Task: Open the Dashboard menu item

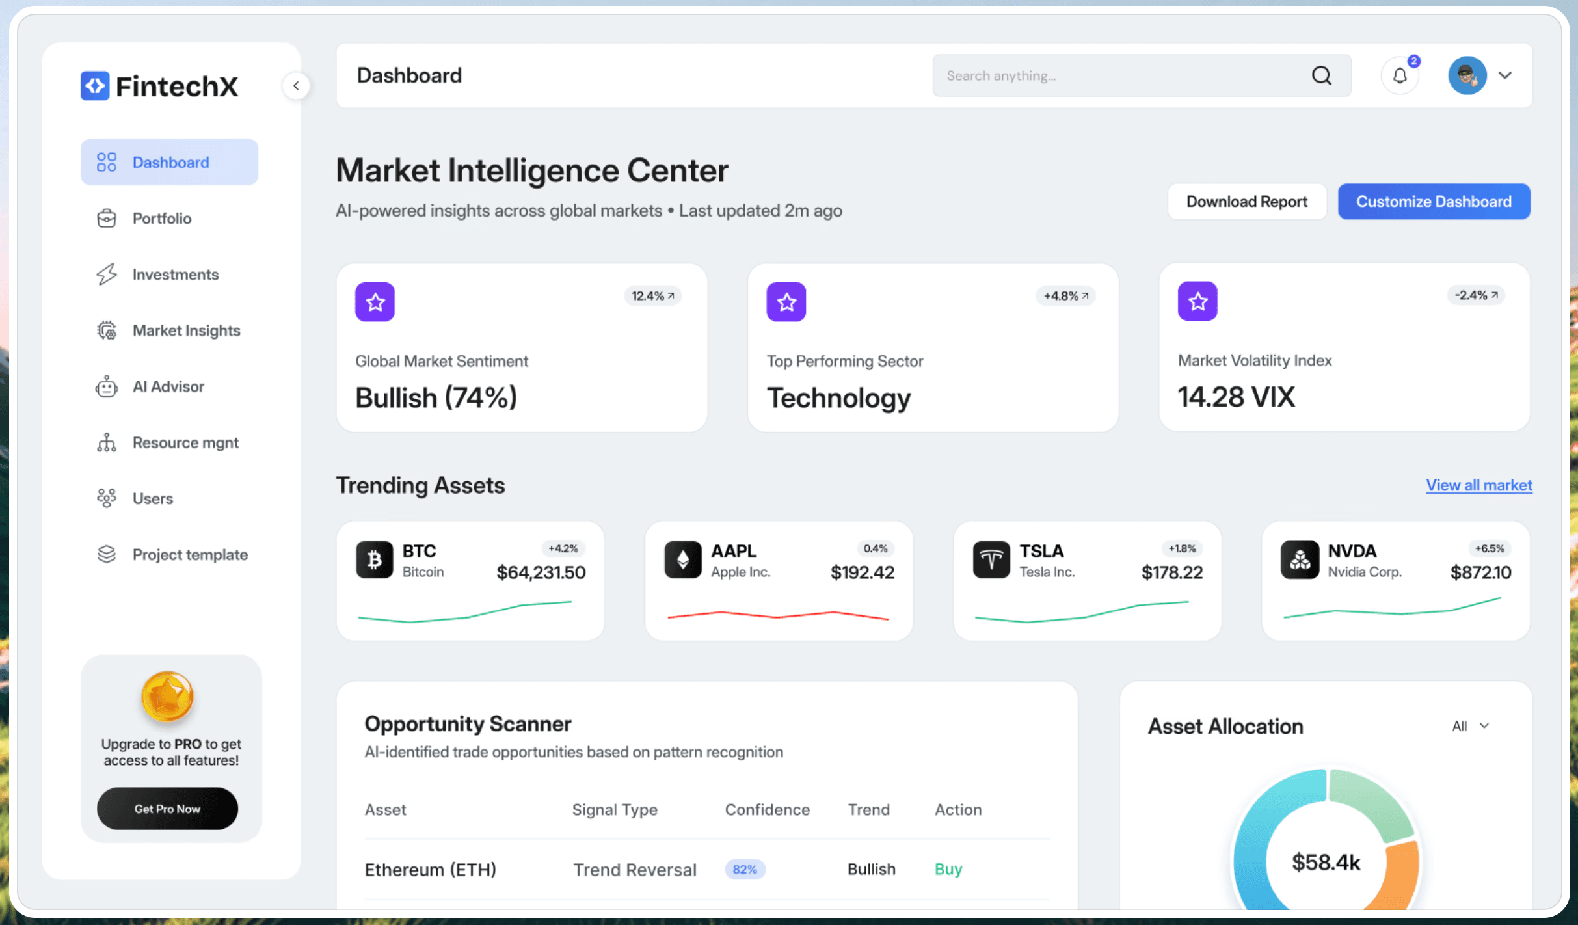Action: [169, 162]
